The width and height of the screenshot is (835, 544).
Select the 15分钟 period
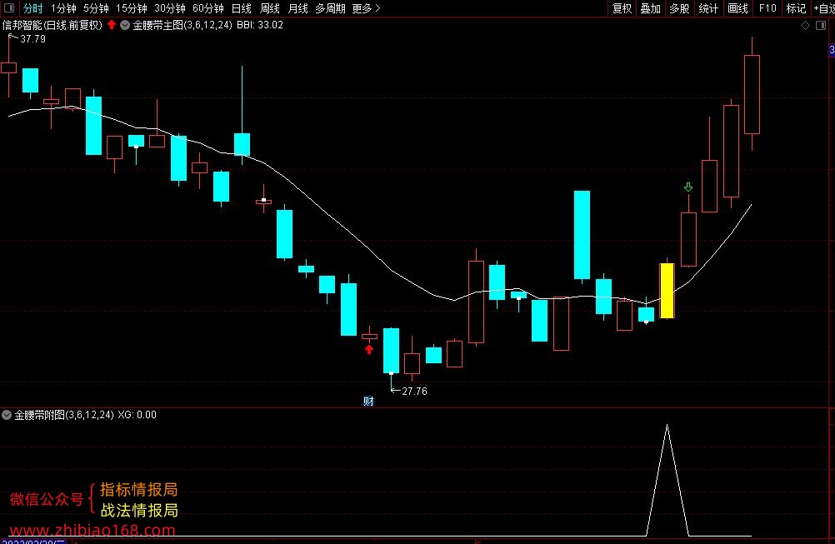coord(132,8)
